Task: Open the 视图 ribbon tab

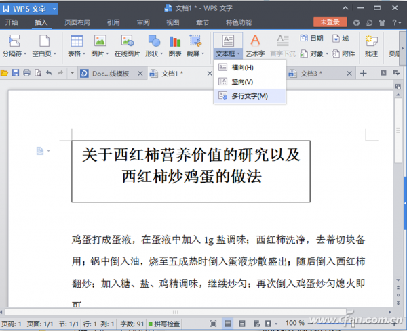Action: coord(173,22)
